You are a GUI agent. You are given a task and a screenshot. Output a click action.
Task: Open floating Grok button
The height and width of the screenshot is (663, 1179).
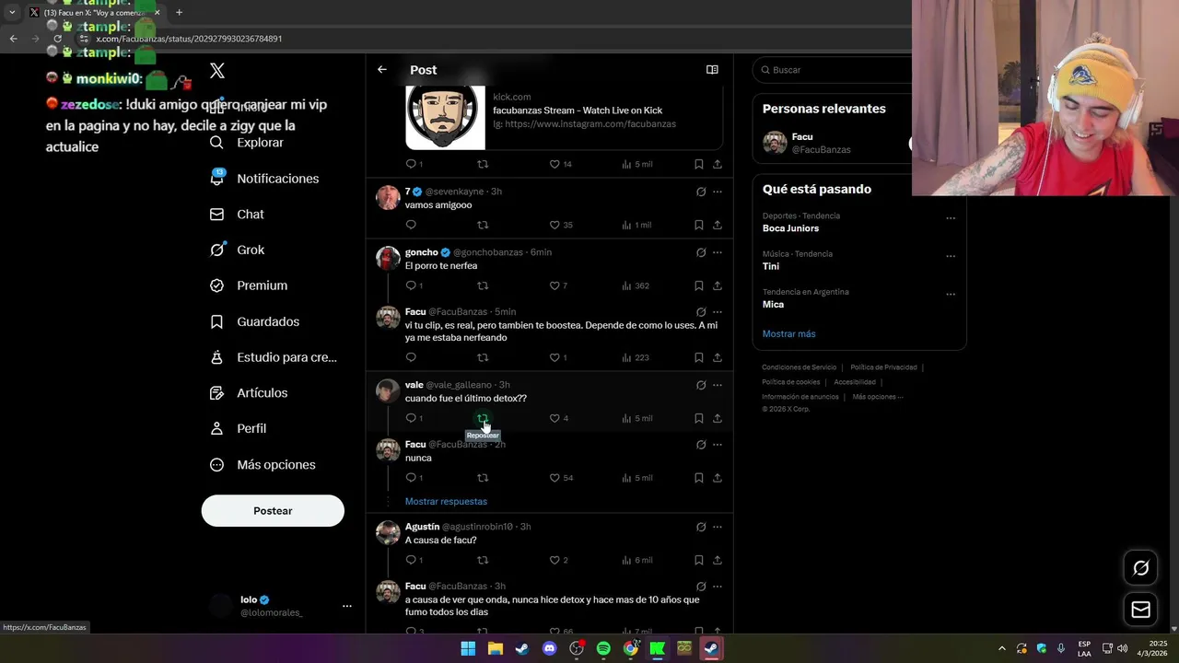pos(1140,568)
